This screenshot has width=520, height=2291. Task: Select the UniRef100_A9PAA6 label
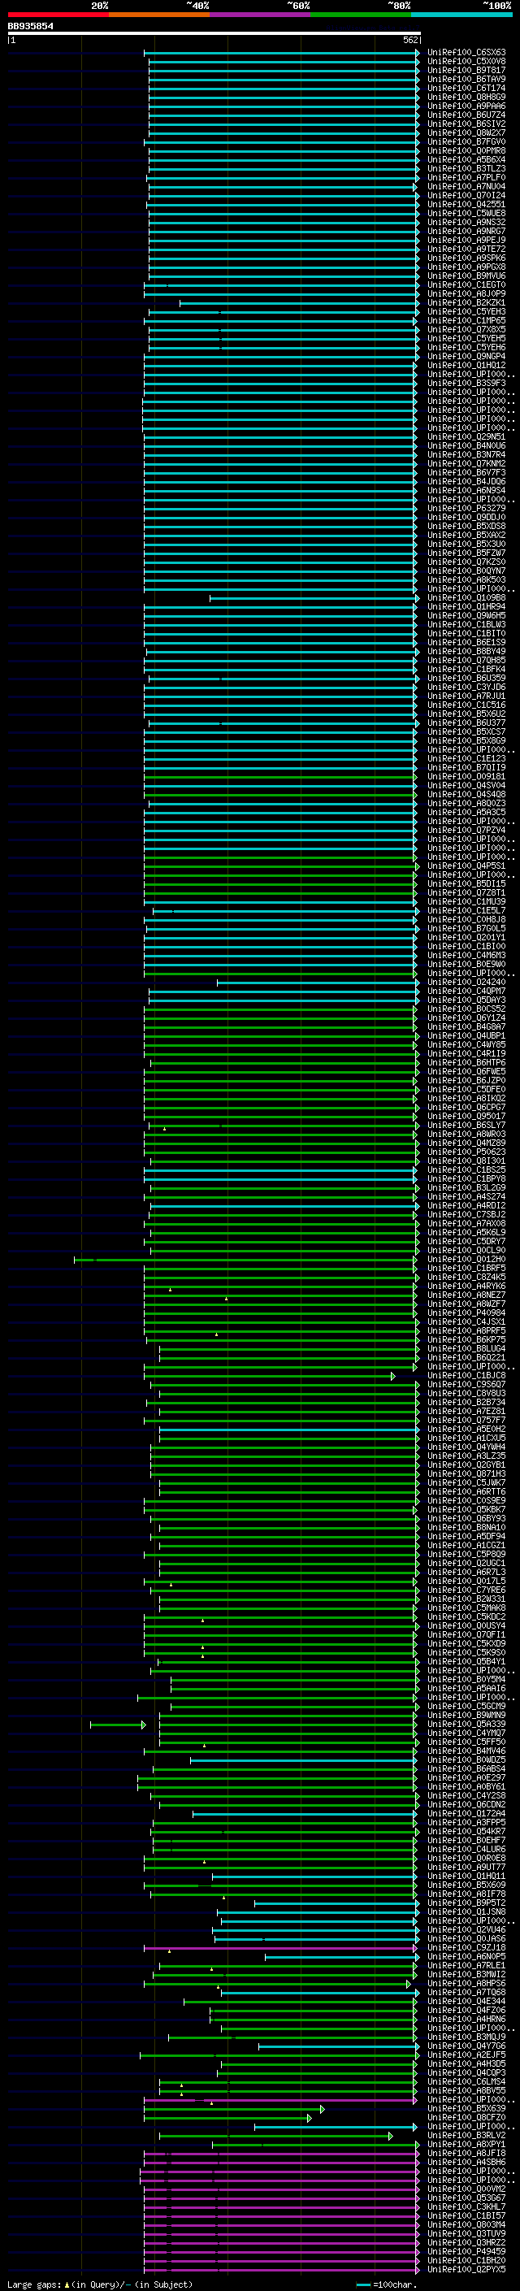pyautogui.click(x=466, y=106)
